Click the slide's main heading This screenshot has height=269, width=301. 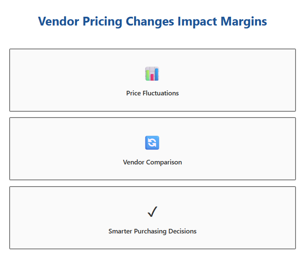(152, 21)
